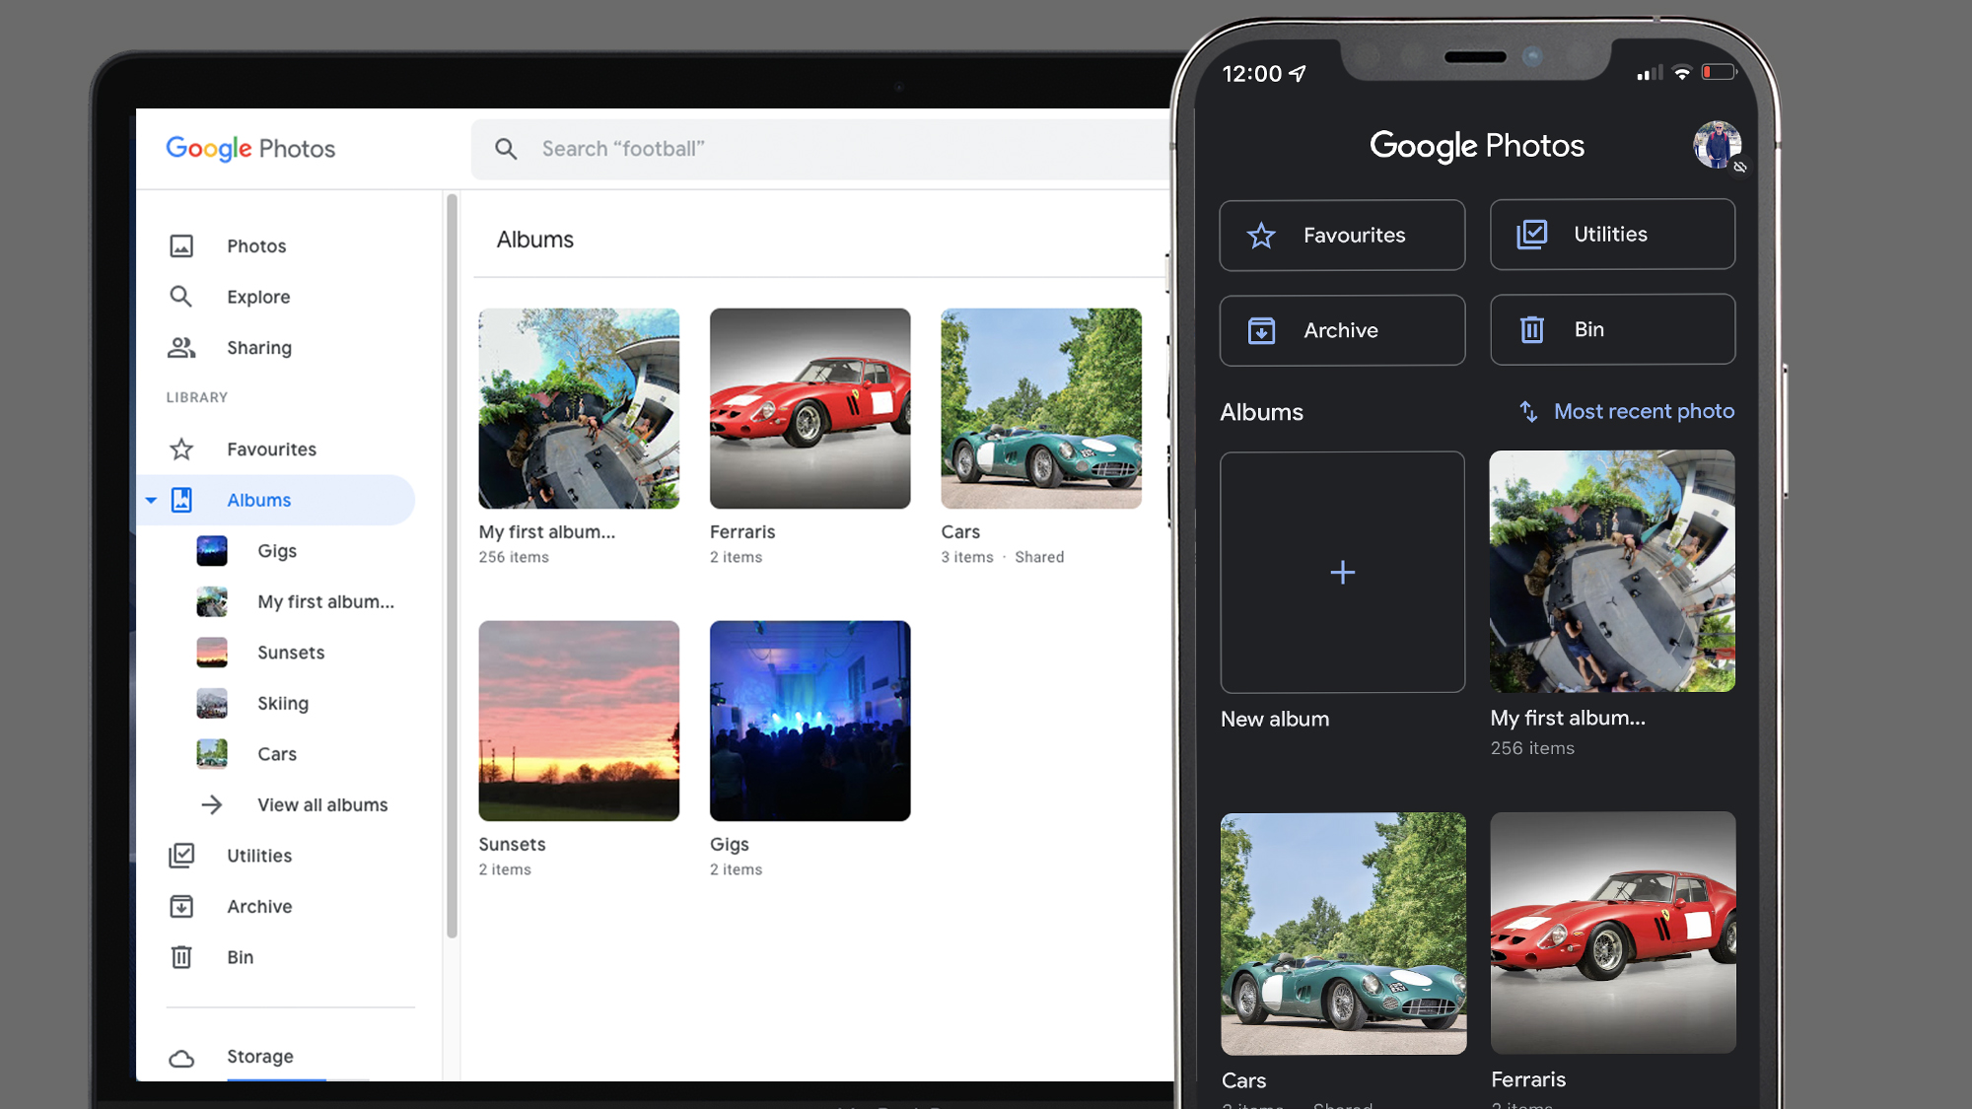Toggle Favourites on mobile app
This screenshot has height=1109, width=1972.
click(1341, 235)
